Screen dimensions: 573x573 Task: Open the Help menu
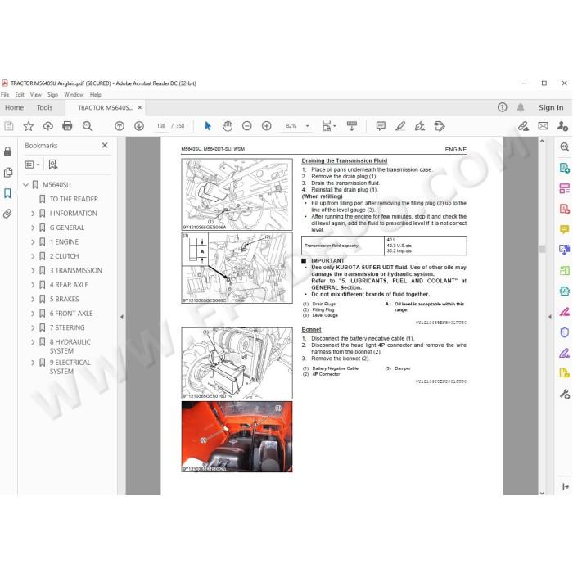(96, 95)
